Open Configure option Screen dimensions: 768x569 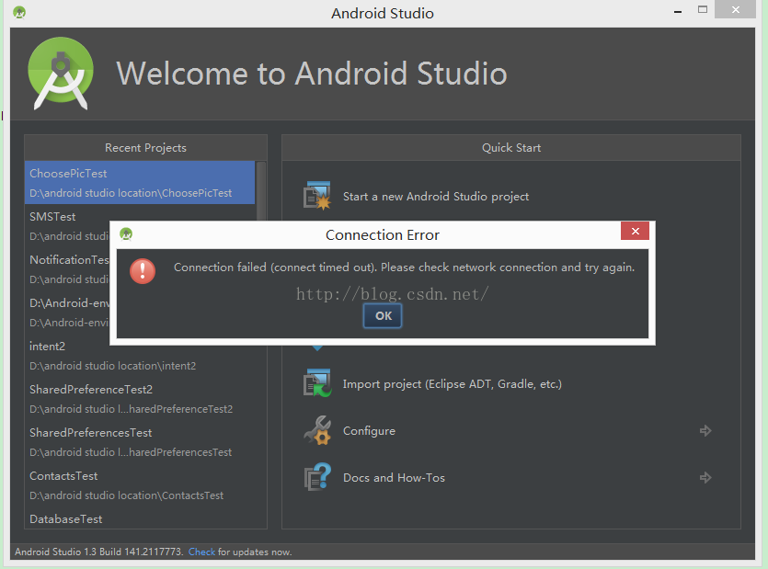pos(369,431)
